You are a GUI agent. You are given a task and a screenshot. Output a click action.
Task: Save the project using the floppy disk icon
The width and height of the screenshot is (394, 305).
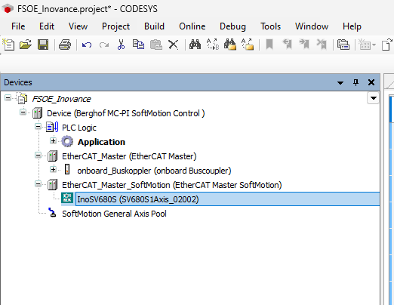point(43,45)
